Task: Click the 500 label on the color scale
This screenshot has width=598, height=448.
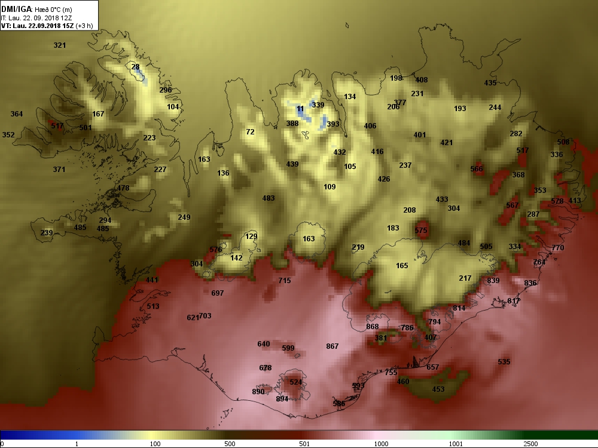Action: point(230,444)
